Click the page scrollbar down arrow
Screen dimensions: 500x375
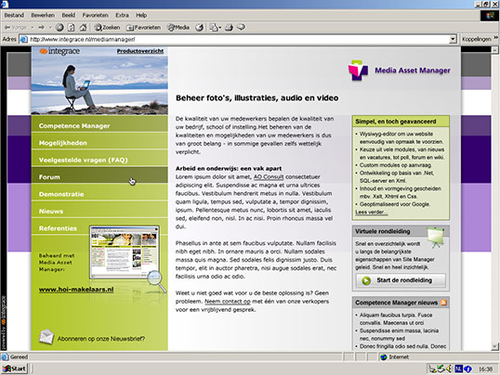click(494, 346)
